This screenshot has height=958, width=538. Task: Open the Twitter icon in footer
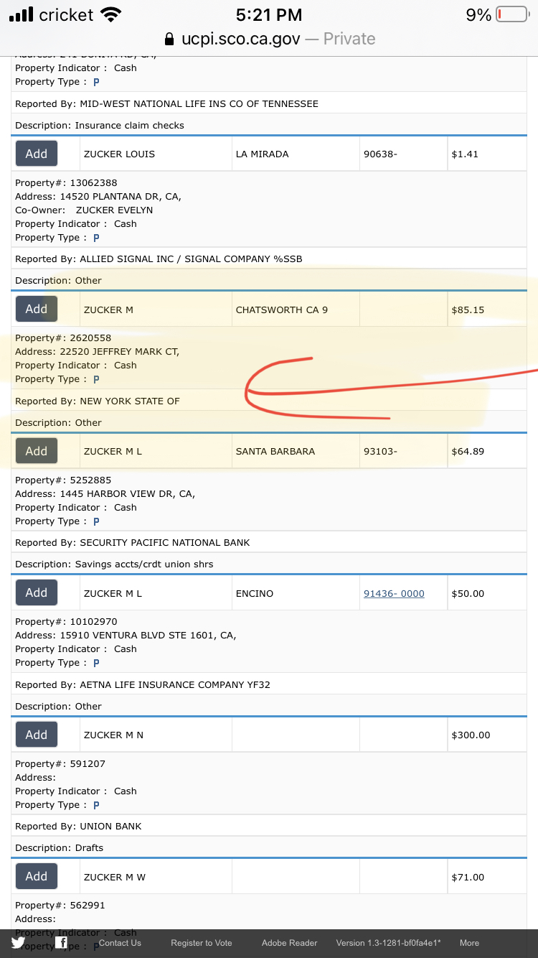click(18, 943)
